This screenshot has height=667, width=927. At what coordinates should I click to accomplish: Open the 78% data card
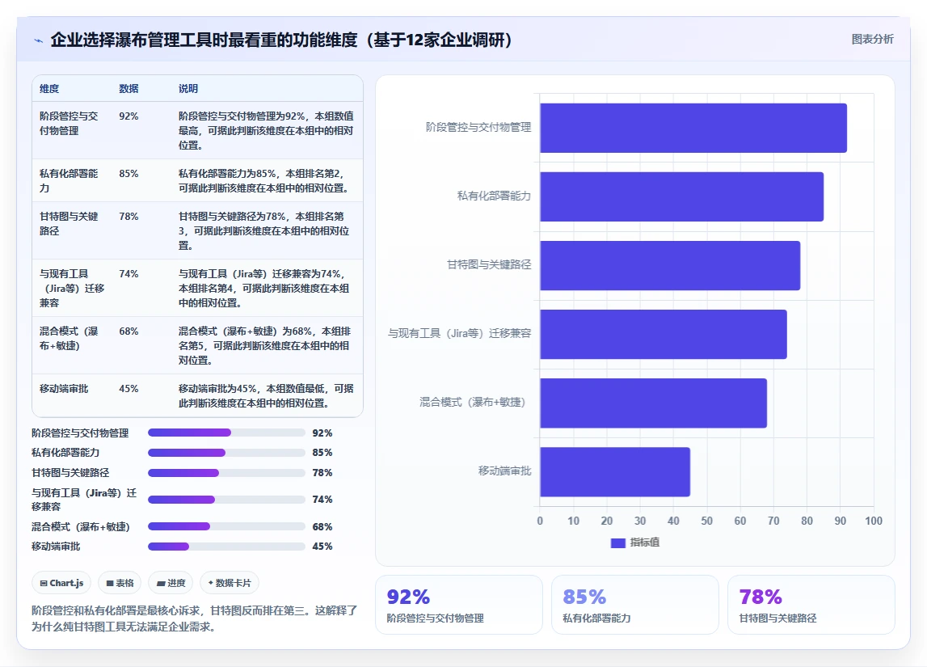tap(811, 605)
